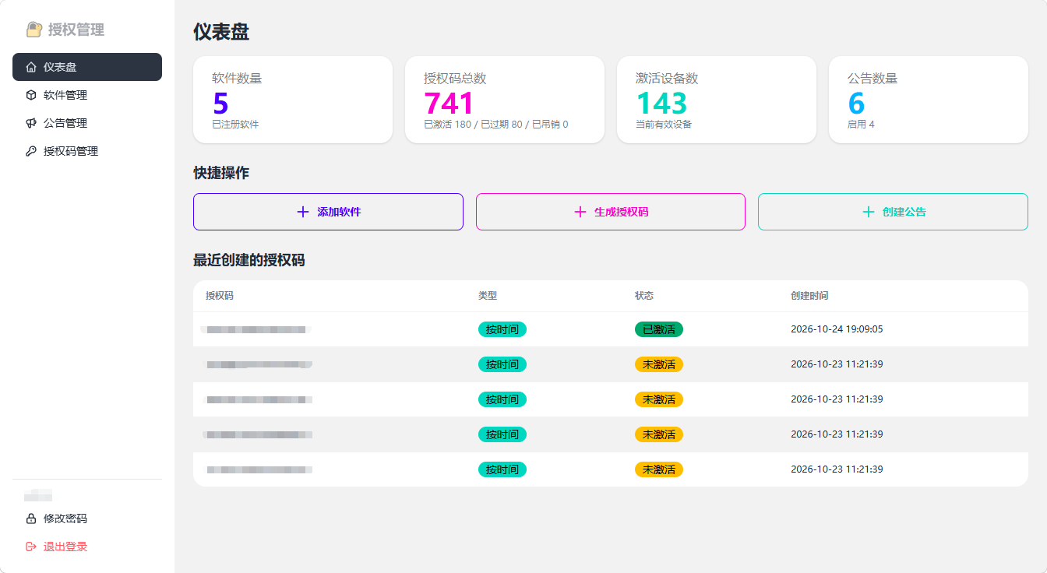Click the 启用 4 caption
The image size is (1047, 573).
tap(861, 125)
